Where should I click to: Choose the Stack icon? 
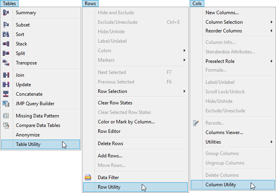[x=6, y=44]
